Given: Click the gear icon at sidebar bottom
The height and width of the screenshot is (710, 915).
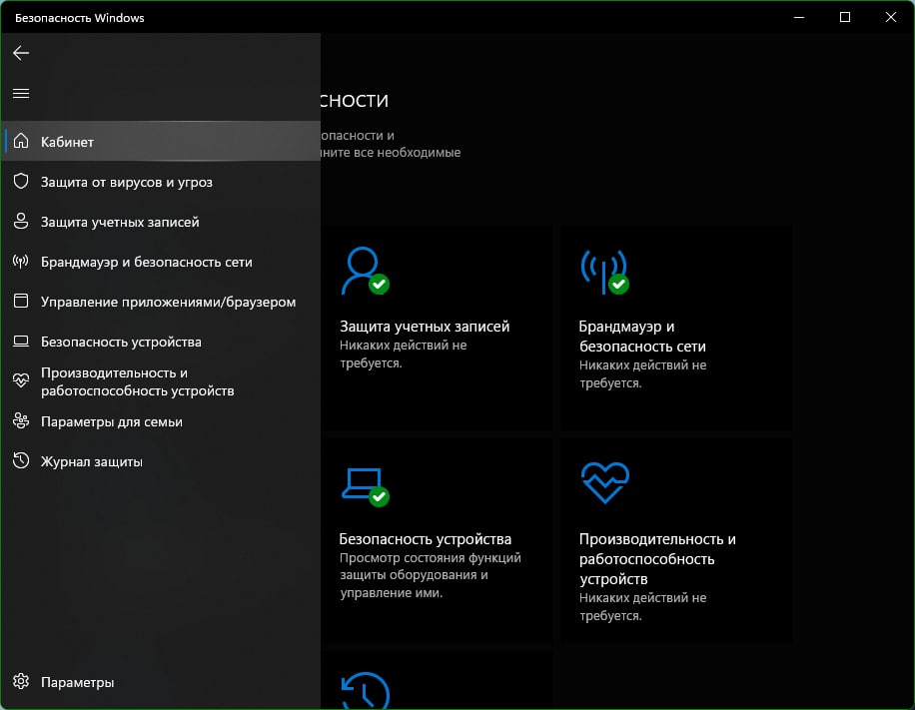Looking at the screenshot, I should [x=21, y=681].
